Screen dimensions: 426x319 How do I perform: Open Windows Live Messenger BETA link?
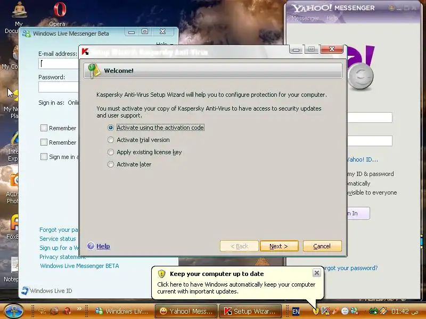point(79,266)
